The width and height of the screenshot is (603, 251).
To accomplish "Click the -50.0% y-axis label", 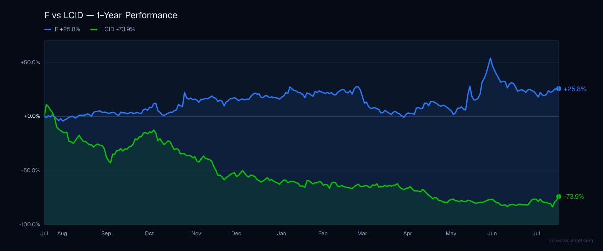I will pyautogui.click(x=31, y=171).
